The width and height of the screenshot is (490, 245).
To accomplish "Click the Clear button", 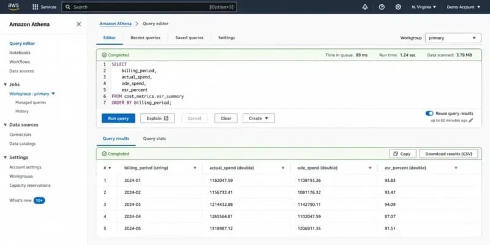I will coord(226,118).
